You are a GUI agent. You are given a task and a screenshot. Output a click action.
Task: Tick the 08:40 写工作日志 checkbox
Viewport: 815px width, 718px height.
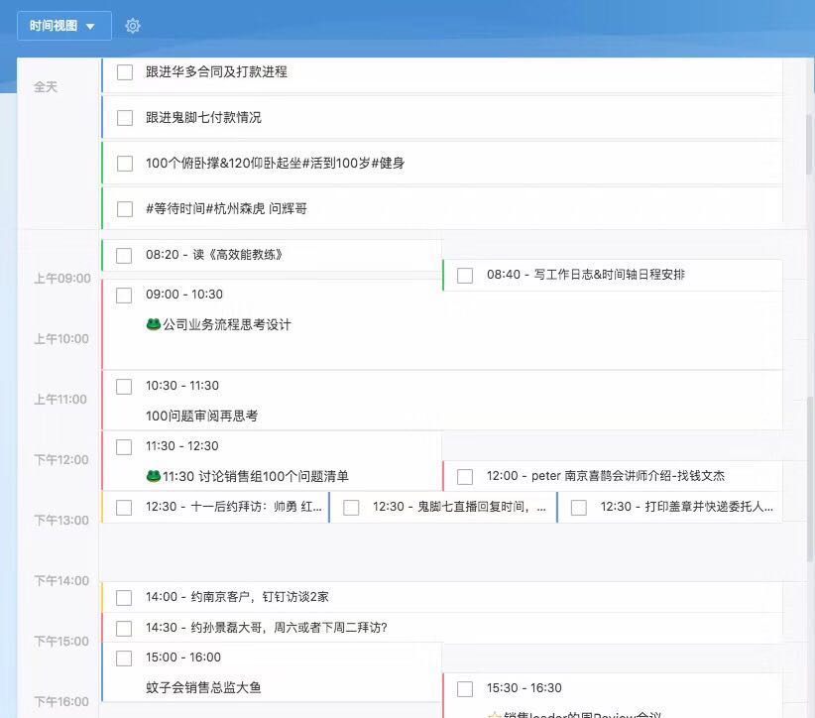click(465, 276)
